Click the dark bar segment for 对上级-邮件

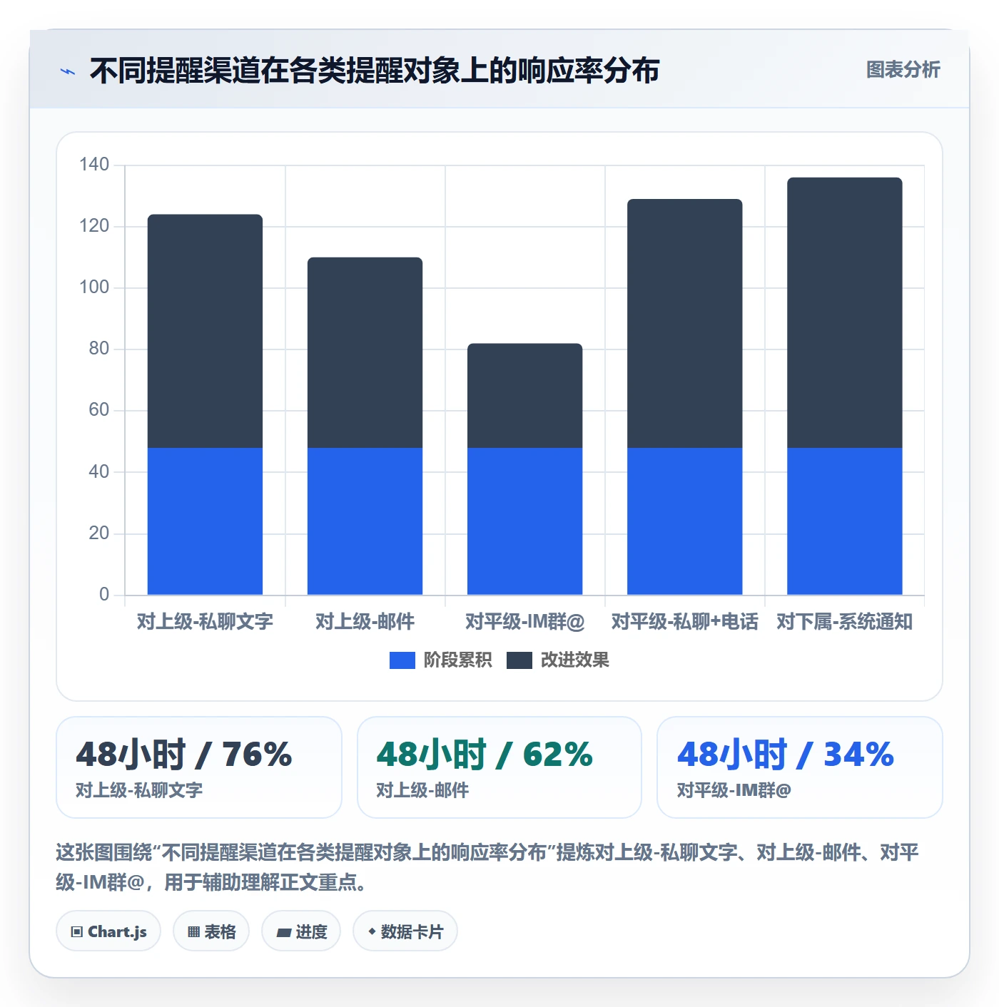(x=365, y=352)
